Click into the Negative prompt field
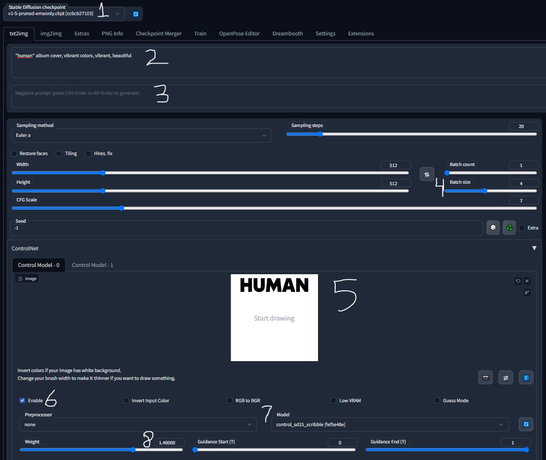 pos(278,96)
